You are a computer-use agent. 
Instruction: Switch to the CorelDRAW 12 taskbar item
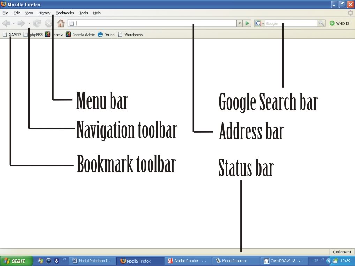coord(284,261)
